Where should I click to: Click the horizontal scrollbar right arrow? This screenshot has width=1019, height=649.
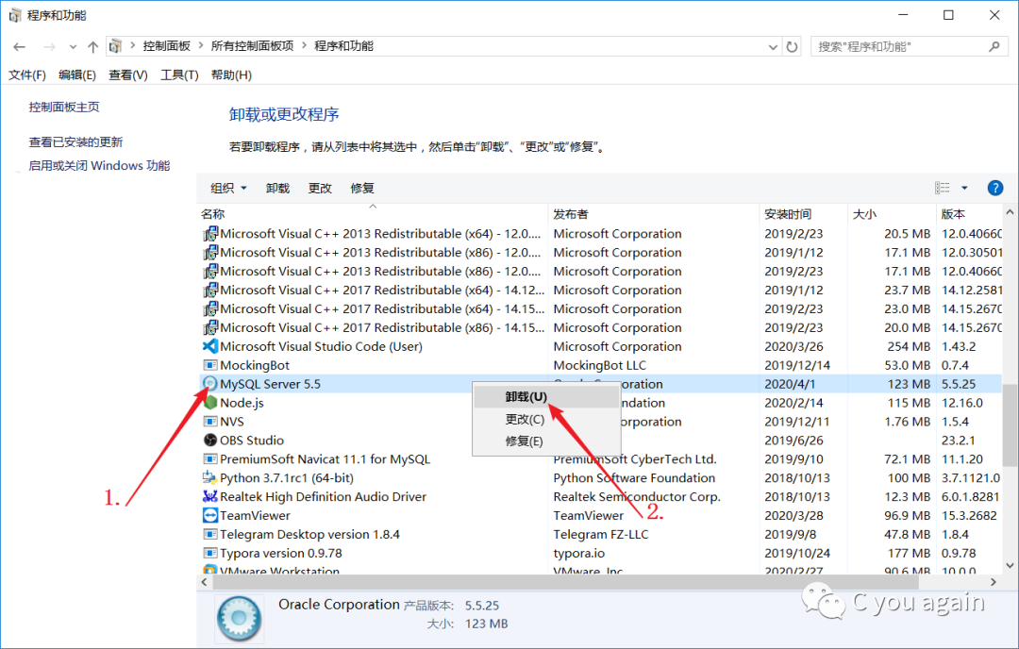pos(993,582)
